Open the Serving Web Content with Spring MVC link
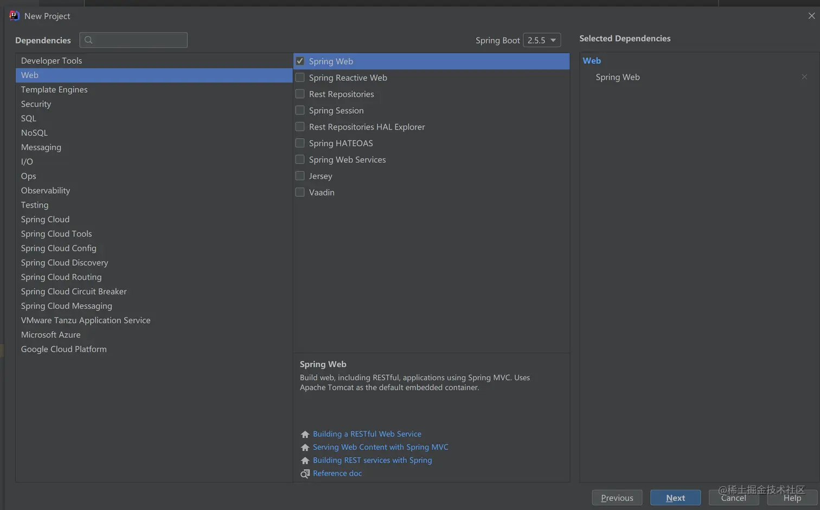This screenshot has height=510, width=820. point(380,447)
